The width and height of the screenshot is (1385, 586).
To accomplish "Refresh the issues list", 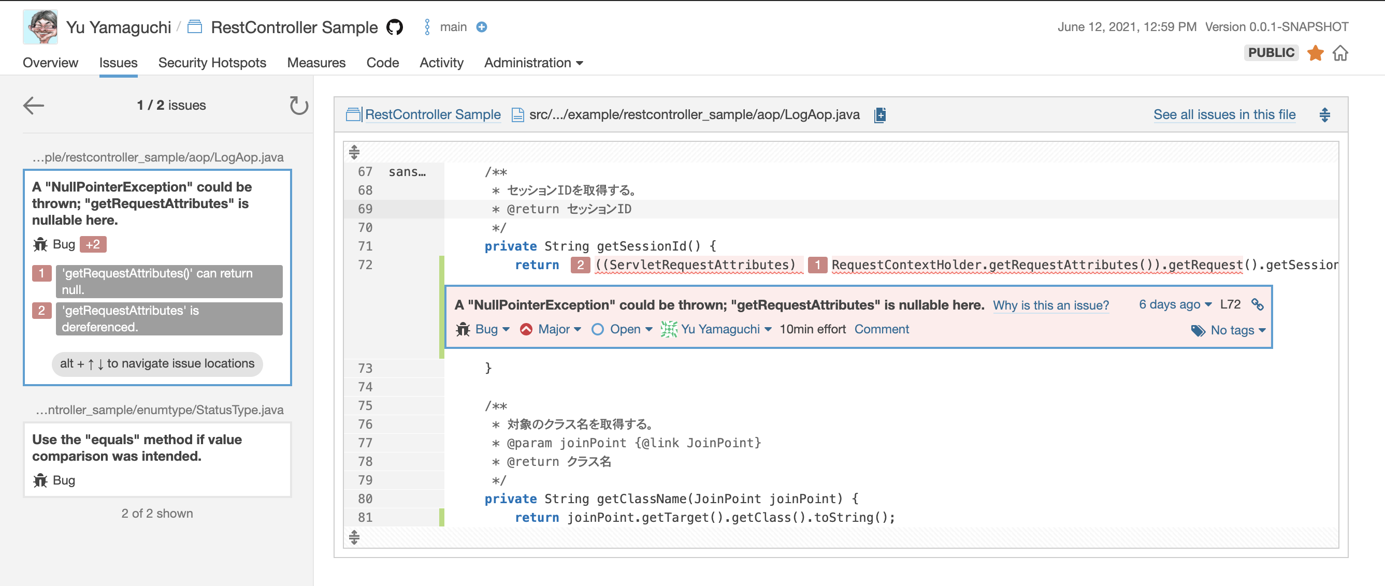I will pos(299,106).
